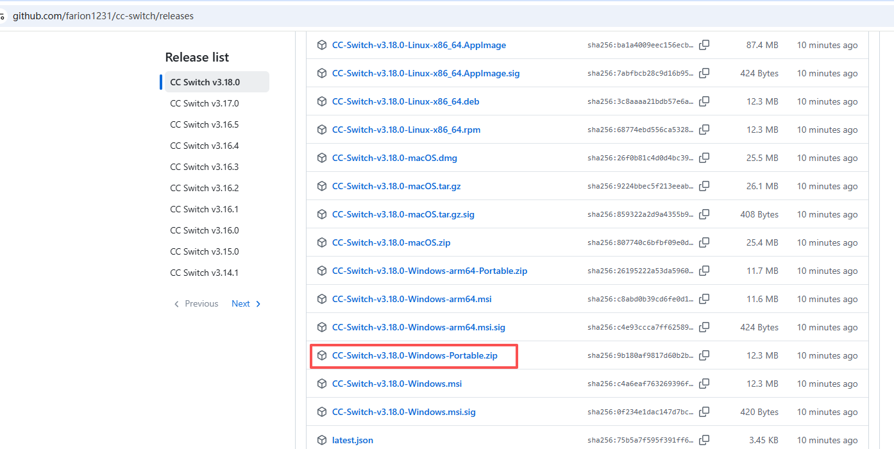
Task: Click package icon beside Windows-Portable.zip
Action: 322,355
